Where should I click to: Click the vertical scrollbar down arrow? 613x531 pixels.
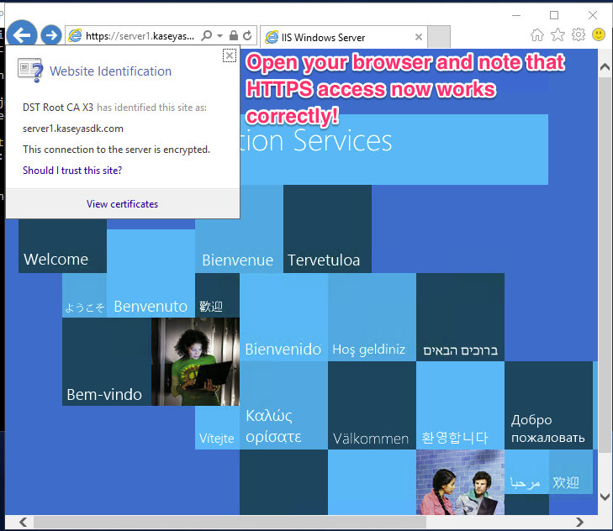tap(605, 497)
